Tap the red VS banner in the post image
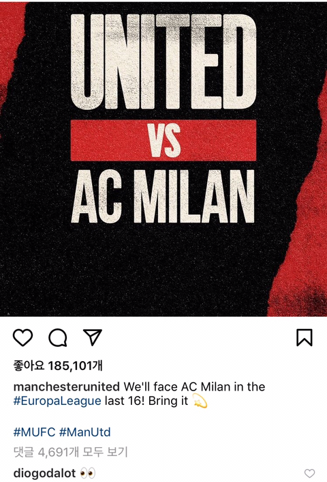 (x=163, y=140)
